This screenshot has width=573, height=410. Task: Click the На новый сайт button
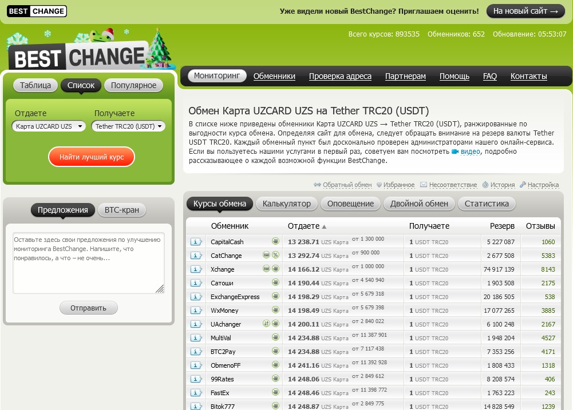point(525,11)
